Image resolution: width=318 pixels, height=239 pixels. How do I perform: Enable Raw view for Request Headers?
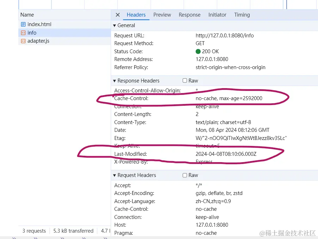click(x=184, y=175)
